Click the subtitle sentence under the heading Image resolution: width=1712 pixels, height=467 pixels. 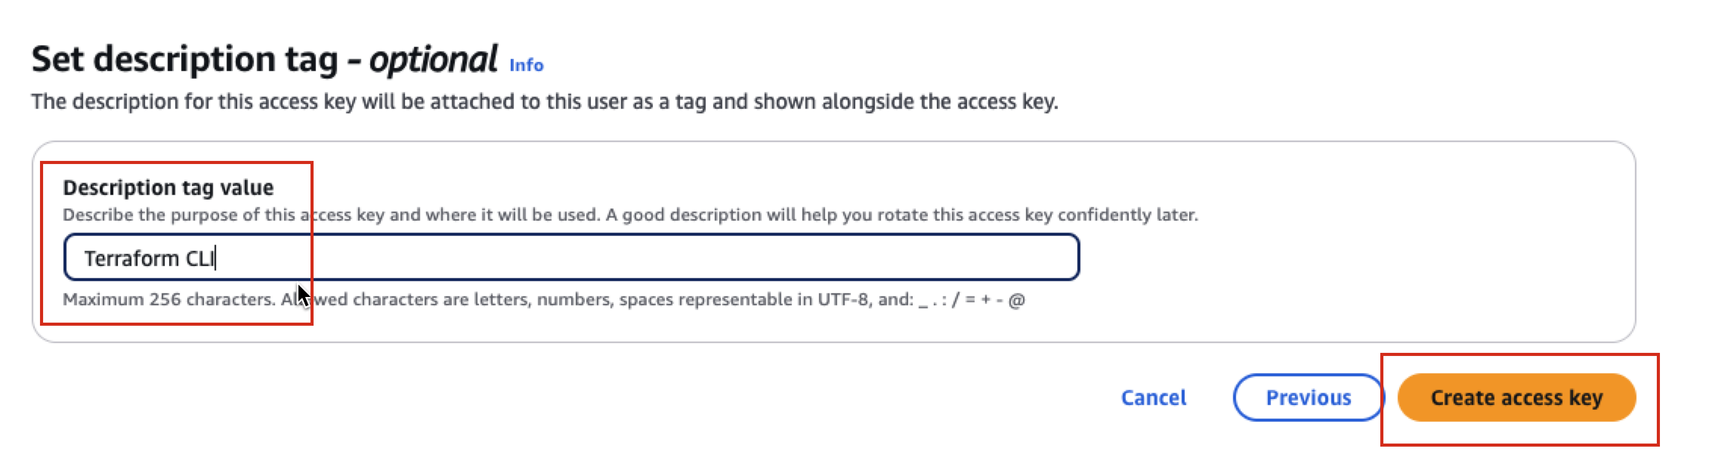[x=544, y=101]
